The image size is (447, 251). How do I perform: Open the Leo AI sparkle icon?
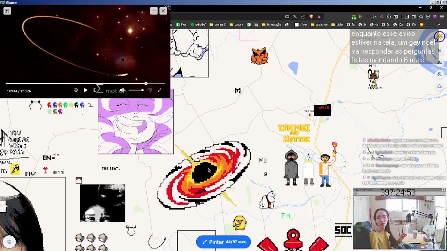click(x=421, y=16)
